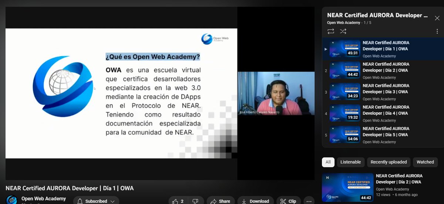
Task: Open playlist title 'Developer | Día 5 | OWA'
Action: pyautogui.click(x=386, y=131)
